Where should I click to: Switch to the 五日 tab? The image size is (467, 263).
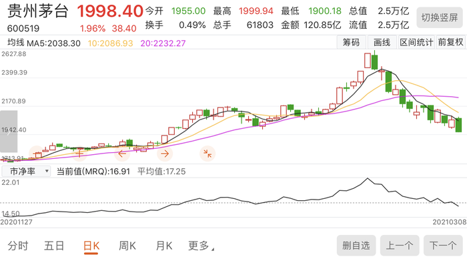tap(54, 246)
